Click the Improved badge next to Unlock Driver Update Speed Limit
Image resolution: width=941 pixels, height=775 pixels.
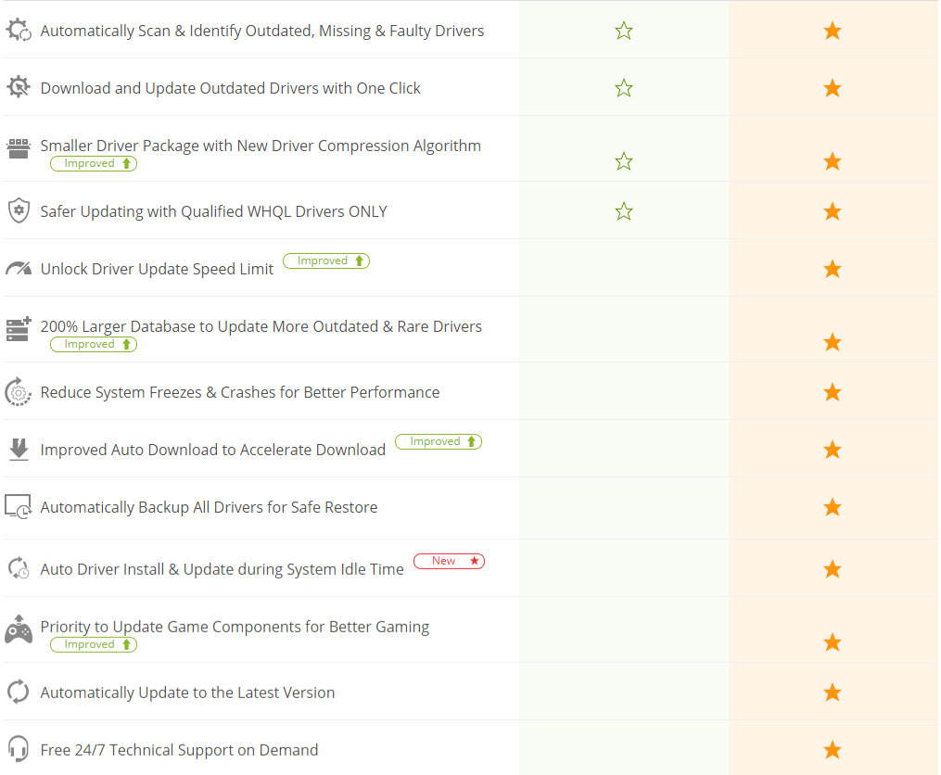point(326,260)
